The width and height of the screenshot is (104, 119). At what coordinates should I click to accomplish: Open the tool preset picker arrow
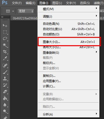click(13, 11)
